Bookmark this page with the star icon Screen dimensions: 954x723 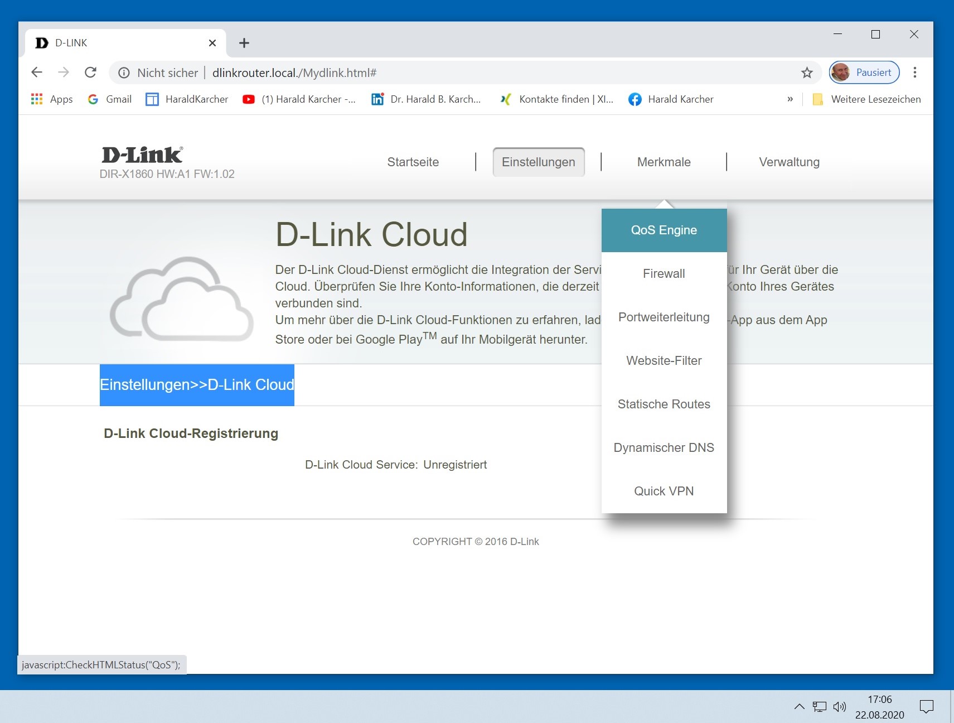point(806,73)
